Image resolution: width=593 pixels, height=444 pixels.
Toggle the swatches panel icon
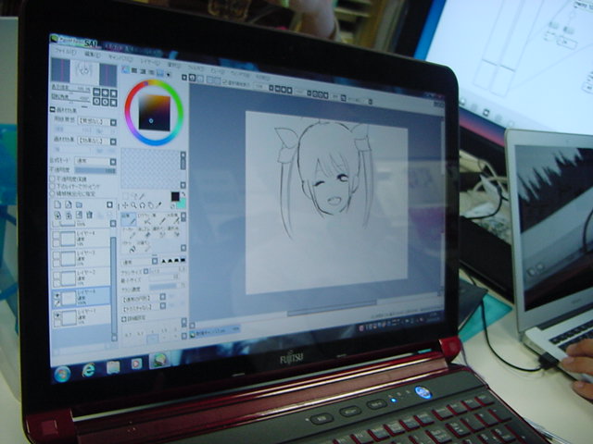160,73
